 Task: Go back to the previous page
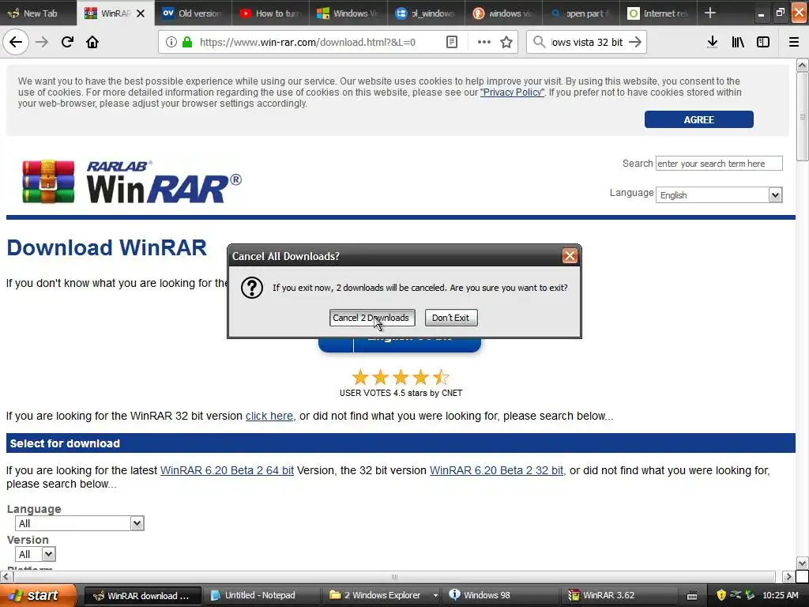tap(16, 42)
